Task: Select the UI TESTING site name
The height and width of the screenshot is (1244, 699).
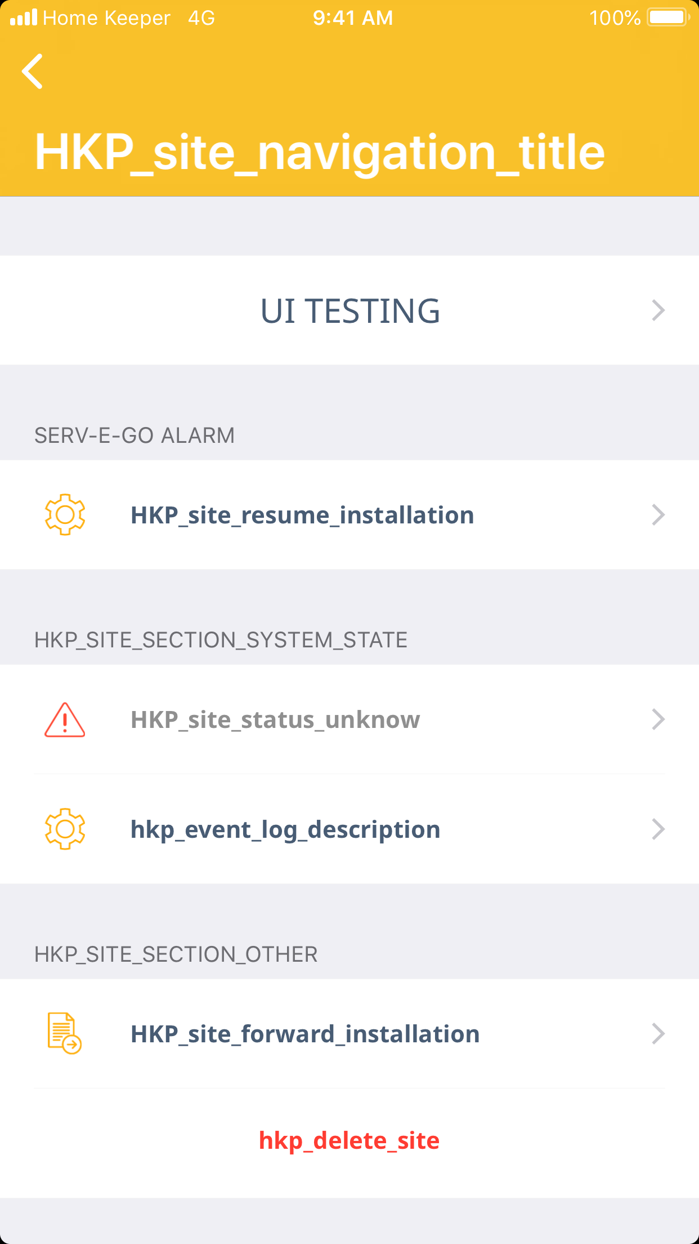Action: pyautogui.click(x=349, y=311)
